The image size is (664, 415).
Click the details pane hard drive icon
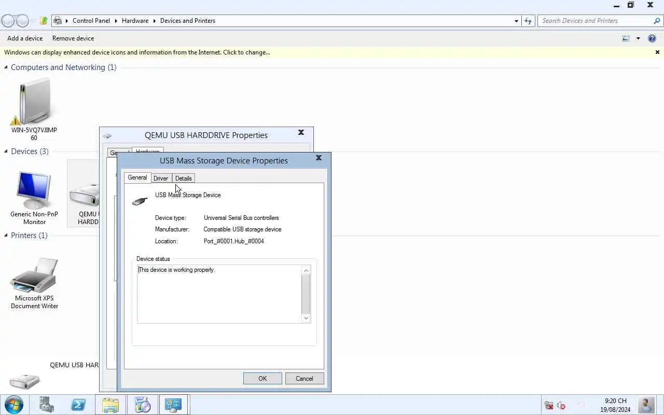pyautogui.click(x=24, y=382)
